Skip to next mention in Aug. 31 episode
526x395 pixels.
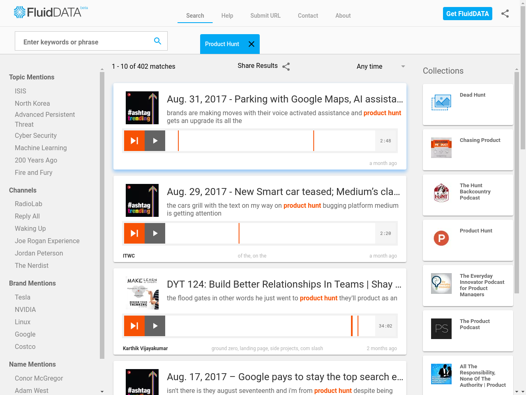tap(134, 141)
